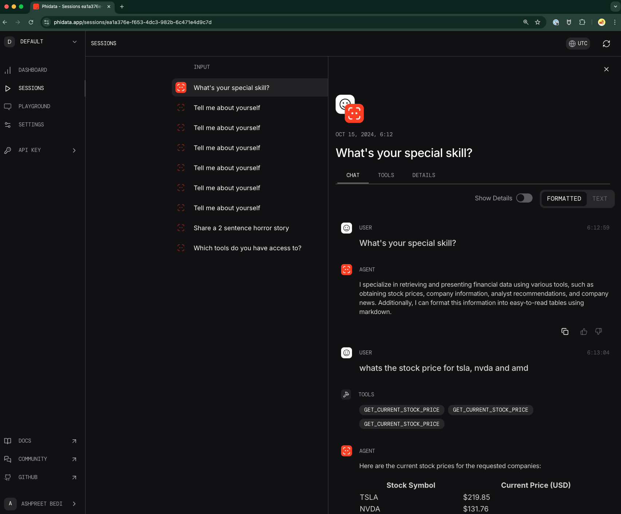This screenshot has height=514, width=621.
Task: Select the FORMATTED view option
Action: (x=563, y=199)
